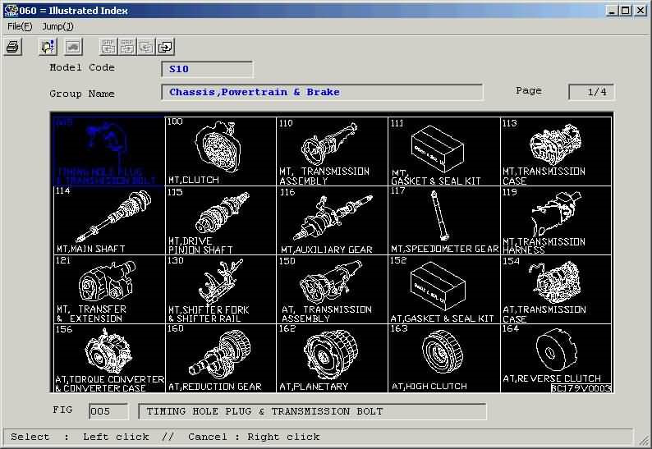Click the resize grip in the status bar corner

(644, 439)
